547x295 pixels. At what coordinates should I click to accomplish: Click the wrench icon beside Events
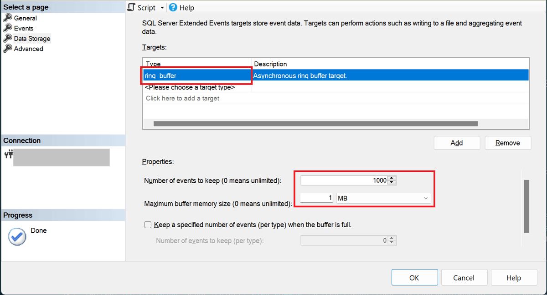(7, 28)
